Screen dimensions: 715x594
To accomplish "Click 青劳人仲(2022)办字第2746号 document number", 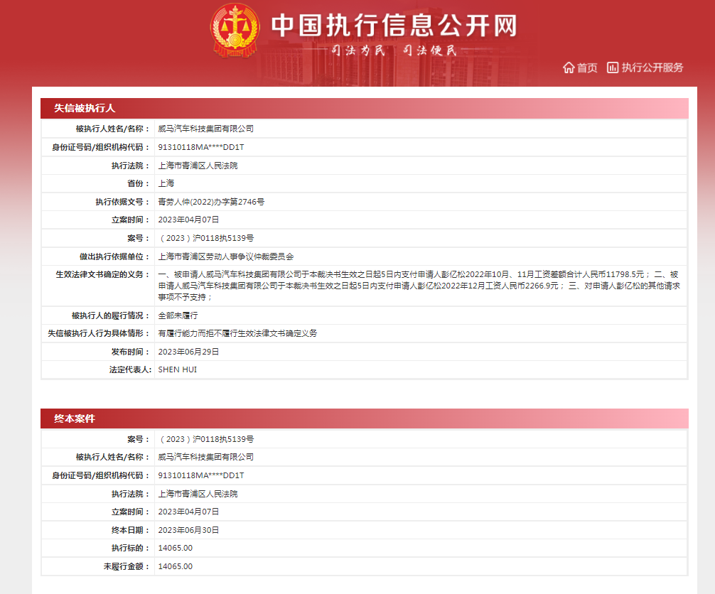I will coord(211,202).
